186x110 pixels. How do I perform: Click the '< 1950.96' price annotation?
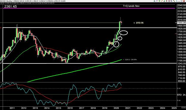[138, 23]
